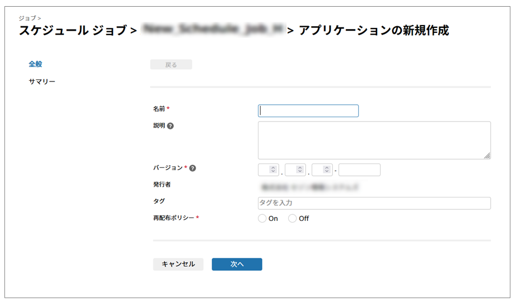Image resolution: width=512 pixels, height=308 pixels.
Task: Click the resize handle of the description box
Action: point(487,156)
